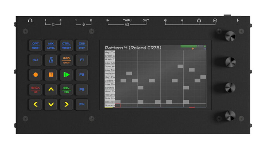Select the Side Stick row label
This screenshot has height=147, width=267.
110,98
